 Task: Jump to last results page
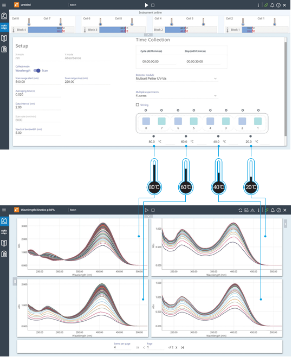point(183,347)
